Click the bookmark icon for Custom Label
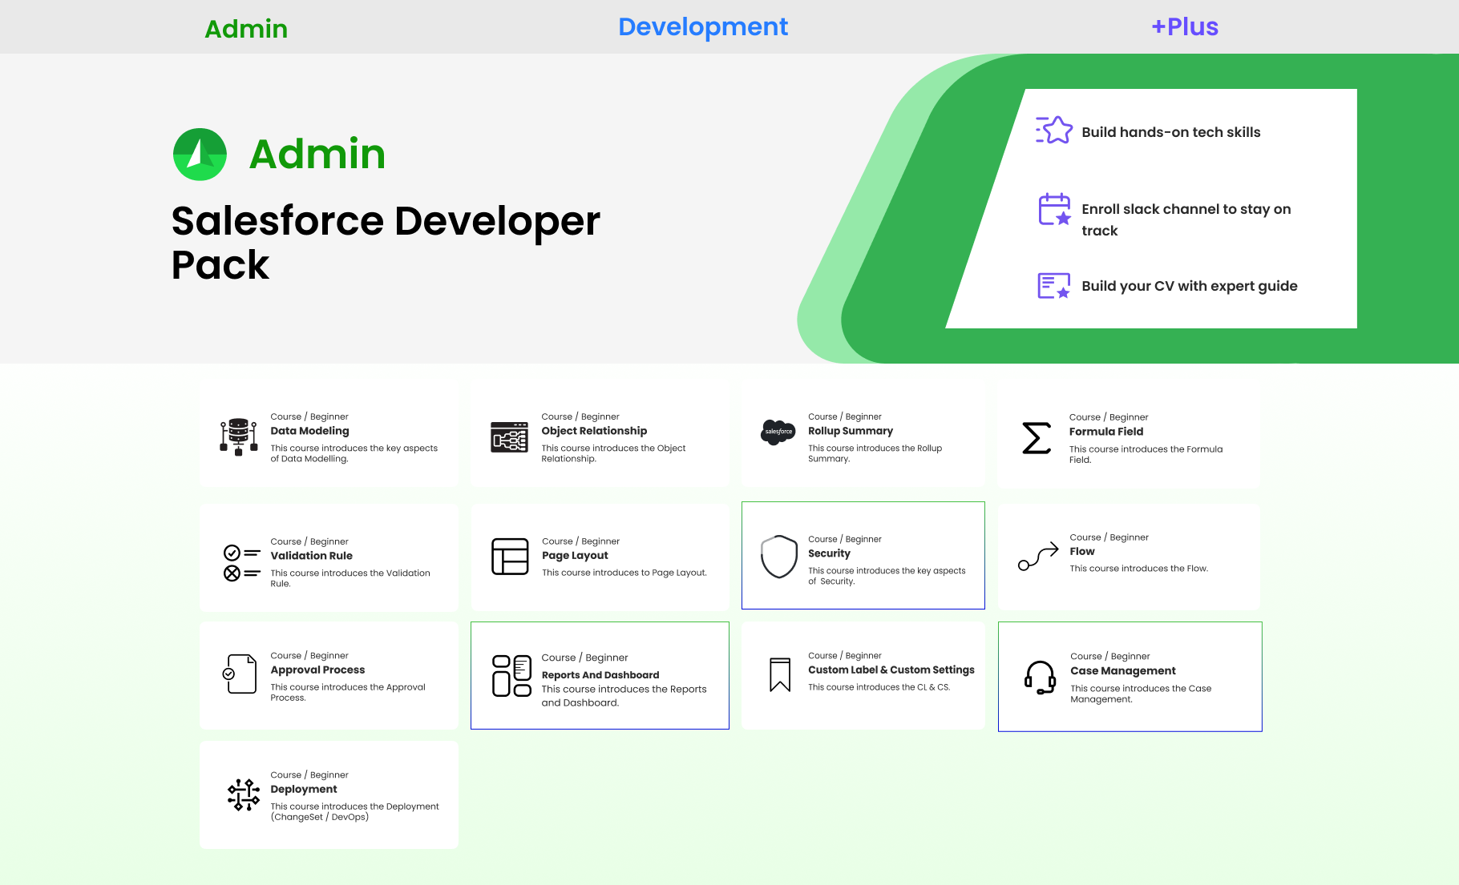This screenshot has height=885, width=1459. tap(780, 675)
